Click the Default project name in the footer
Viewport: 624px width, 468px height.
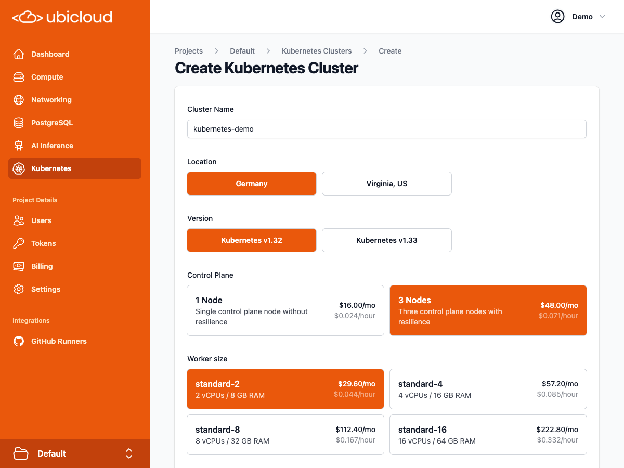point(51,453)
